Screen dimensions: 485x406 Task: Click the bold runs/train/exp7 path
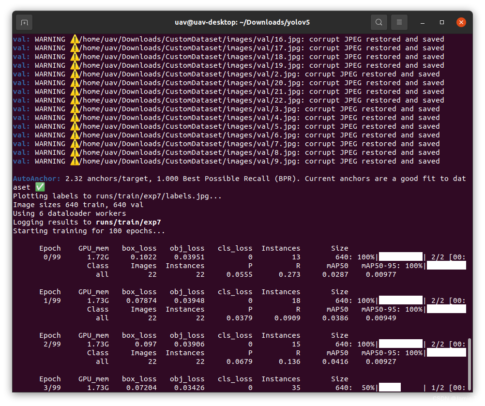128,222
